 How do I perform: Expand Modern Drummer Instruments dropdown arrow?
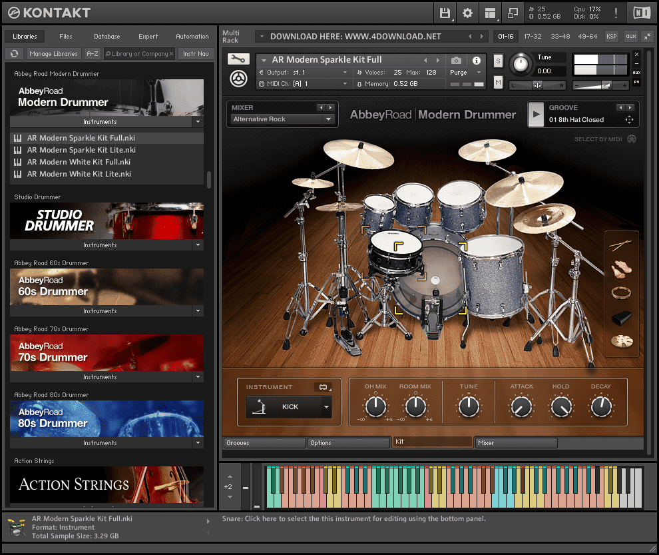[198, 122]
